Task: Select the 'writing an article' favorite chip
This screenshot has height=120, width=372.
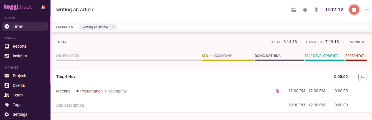Action: point(98,27)
